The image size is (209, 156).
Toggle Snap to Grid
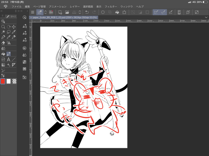[171, 12]
